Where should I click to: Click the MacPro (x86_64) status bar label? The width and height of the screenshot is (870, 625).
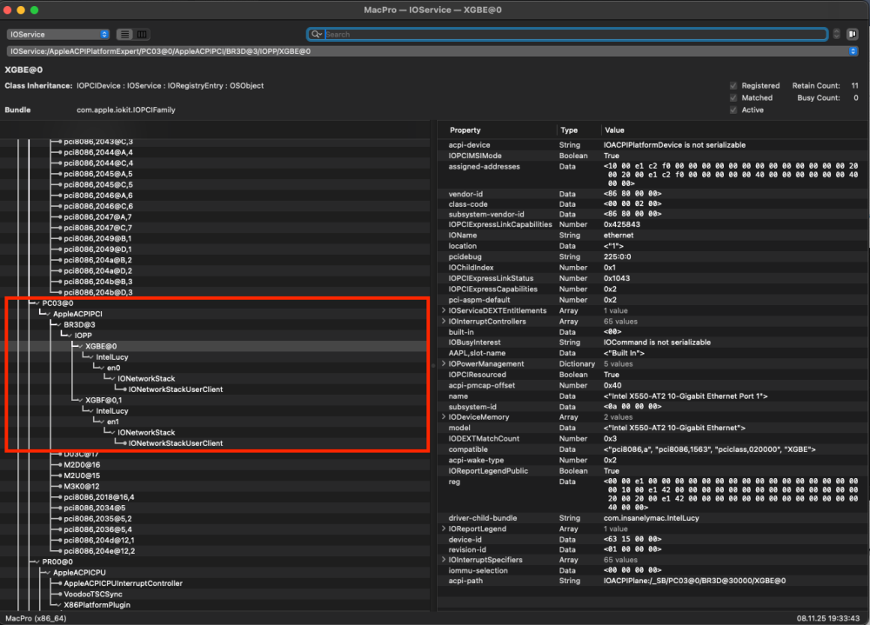tap(36, 618)
